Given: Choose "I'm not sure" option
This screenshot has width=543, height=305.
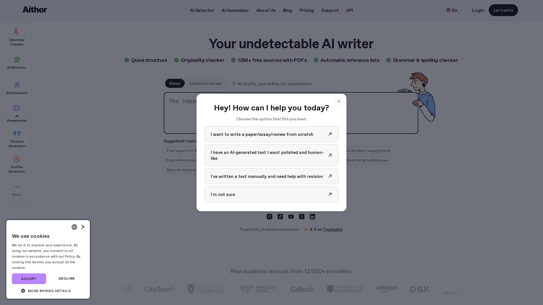Looking at the screenshot, I should [271, 194].
